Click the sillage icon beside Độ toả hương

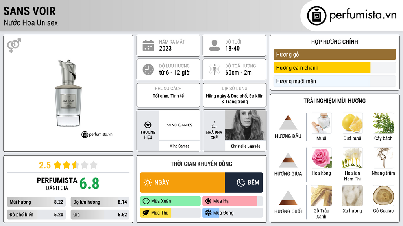coord(214,69)
